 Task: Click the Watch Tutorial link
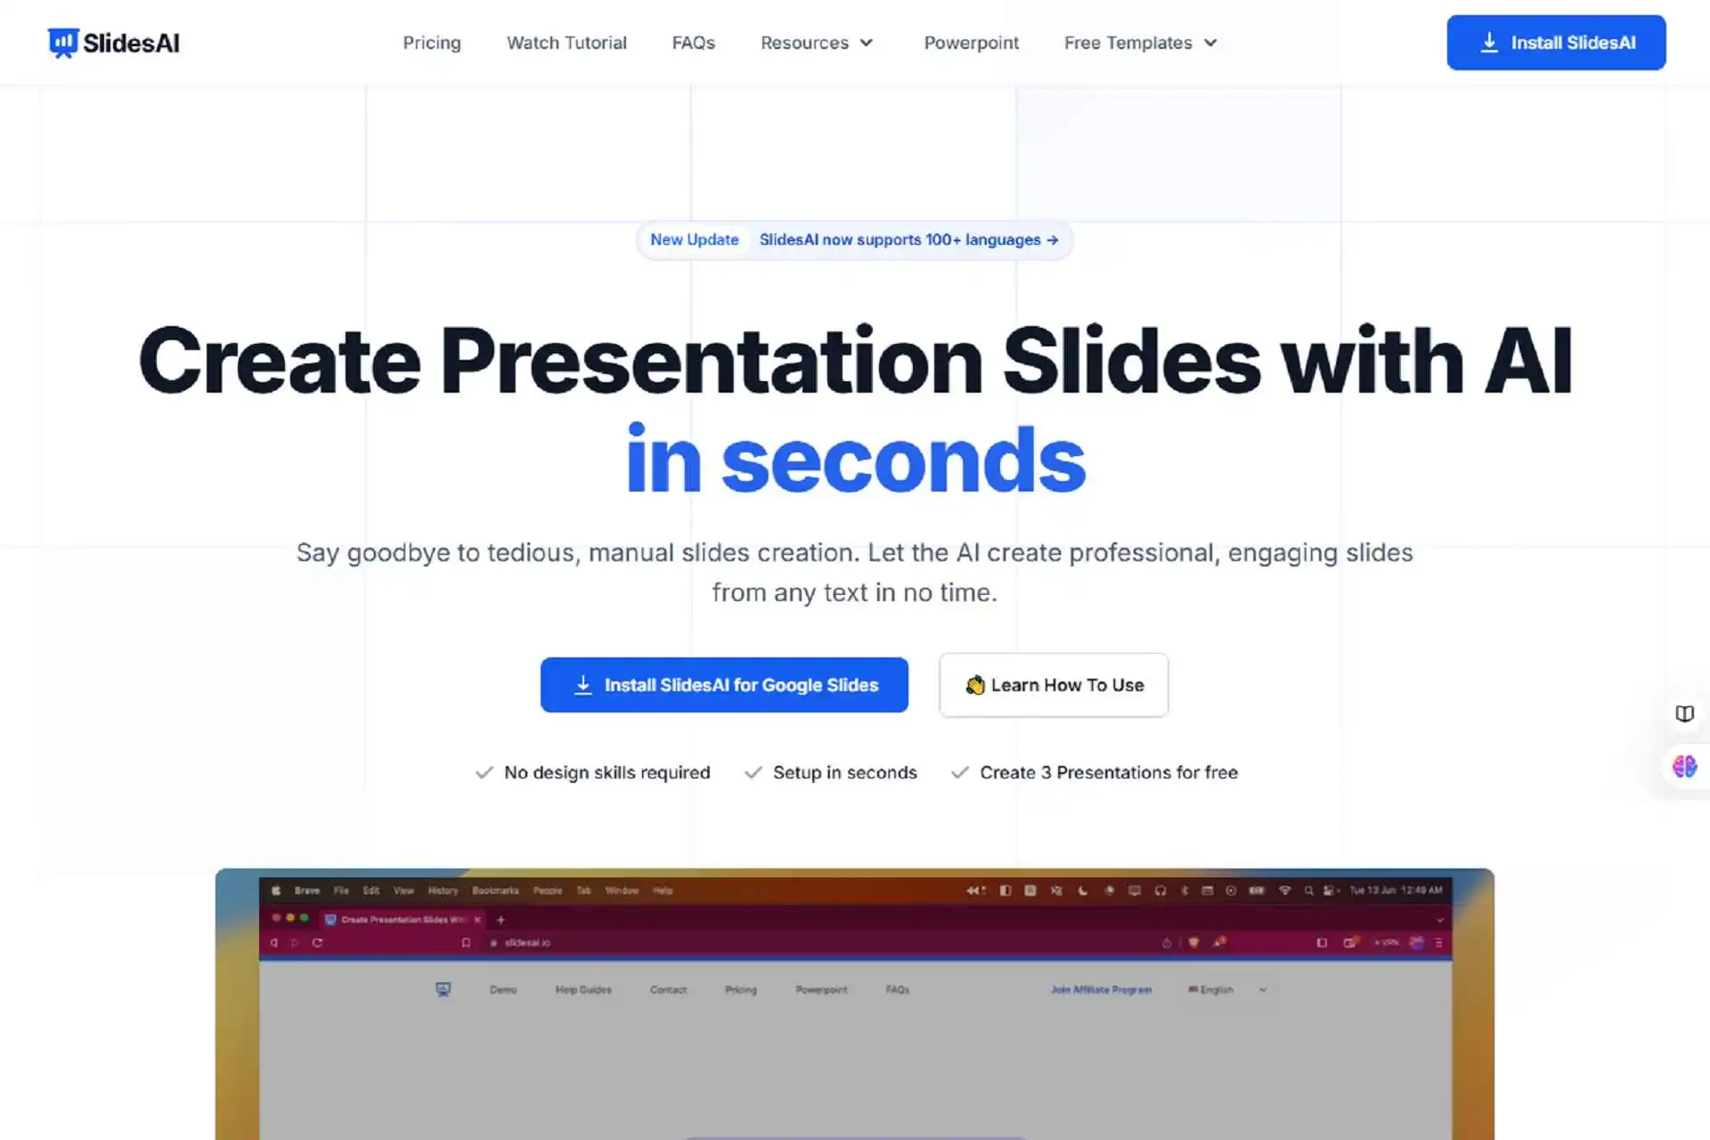pos(566,42)
